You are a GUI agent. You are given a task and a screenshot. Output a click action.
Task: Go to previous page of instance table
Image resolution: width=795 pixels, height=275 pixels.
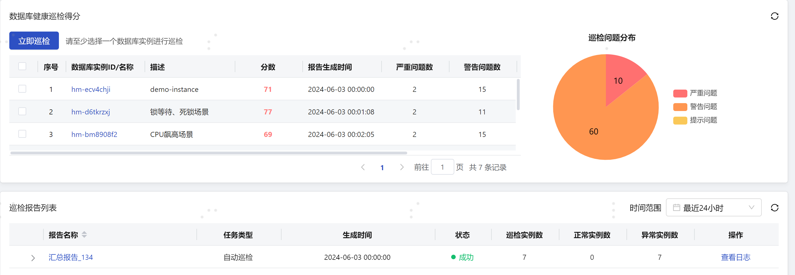363,167
